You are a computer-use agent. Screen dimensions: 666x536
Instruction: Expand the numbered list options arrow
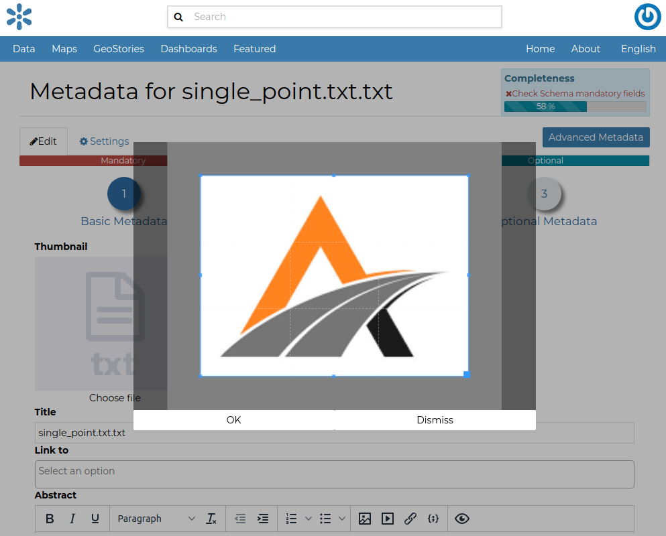coord(309,519)
